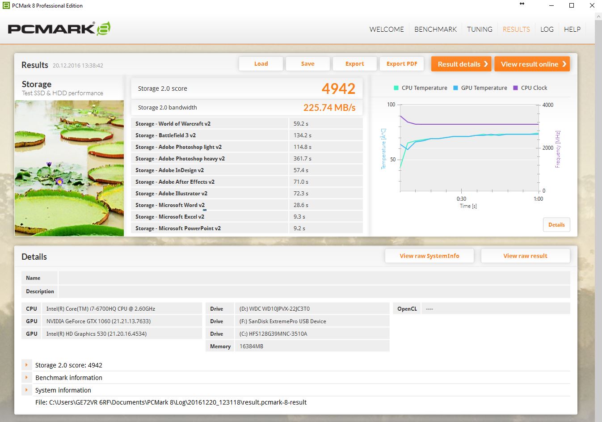Click the chart Details button
This screenshot has height=422, width=602.
pyautogui.click(x=556, y=225)
